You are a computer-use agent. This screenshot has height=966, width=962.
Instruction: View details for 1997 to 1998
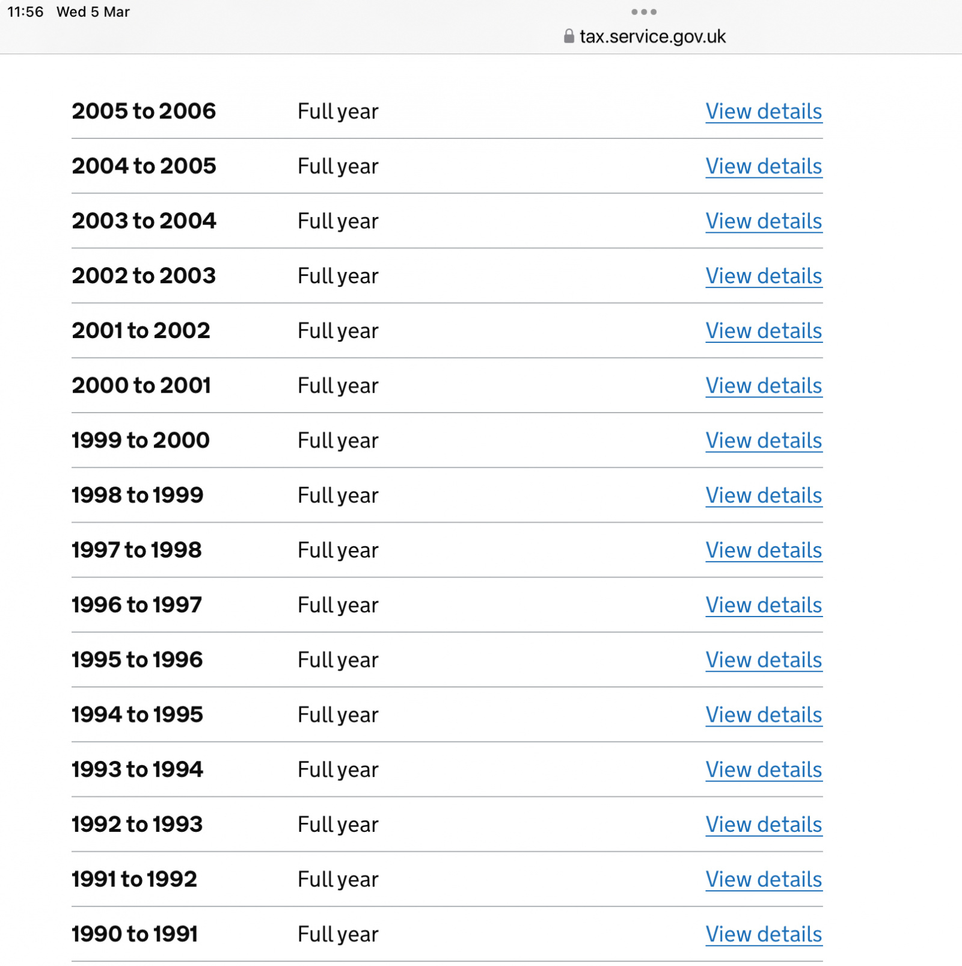[x=764, y=550]
